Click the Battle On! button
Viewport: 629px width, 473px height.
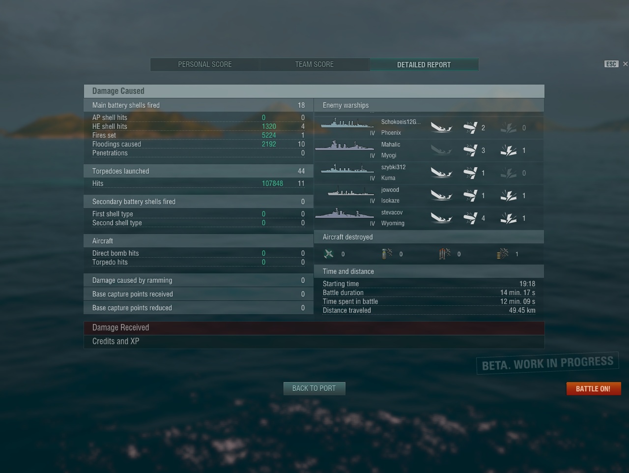[x=593, y=389]
